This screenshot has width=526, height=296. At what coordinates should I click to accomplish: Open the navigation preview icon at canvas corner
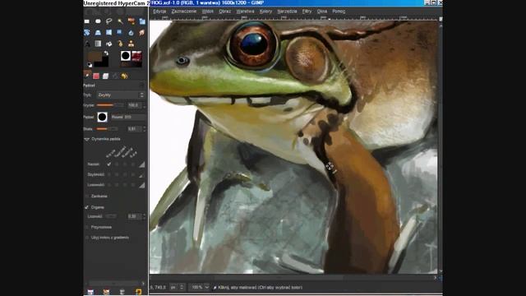441,278
